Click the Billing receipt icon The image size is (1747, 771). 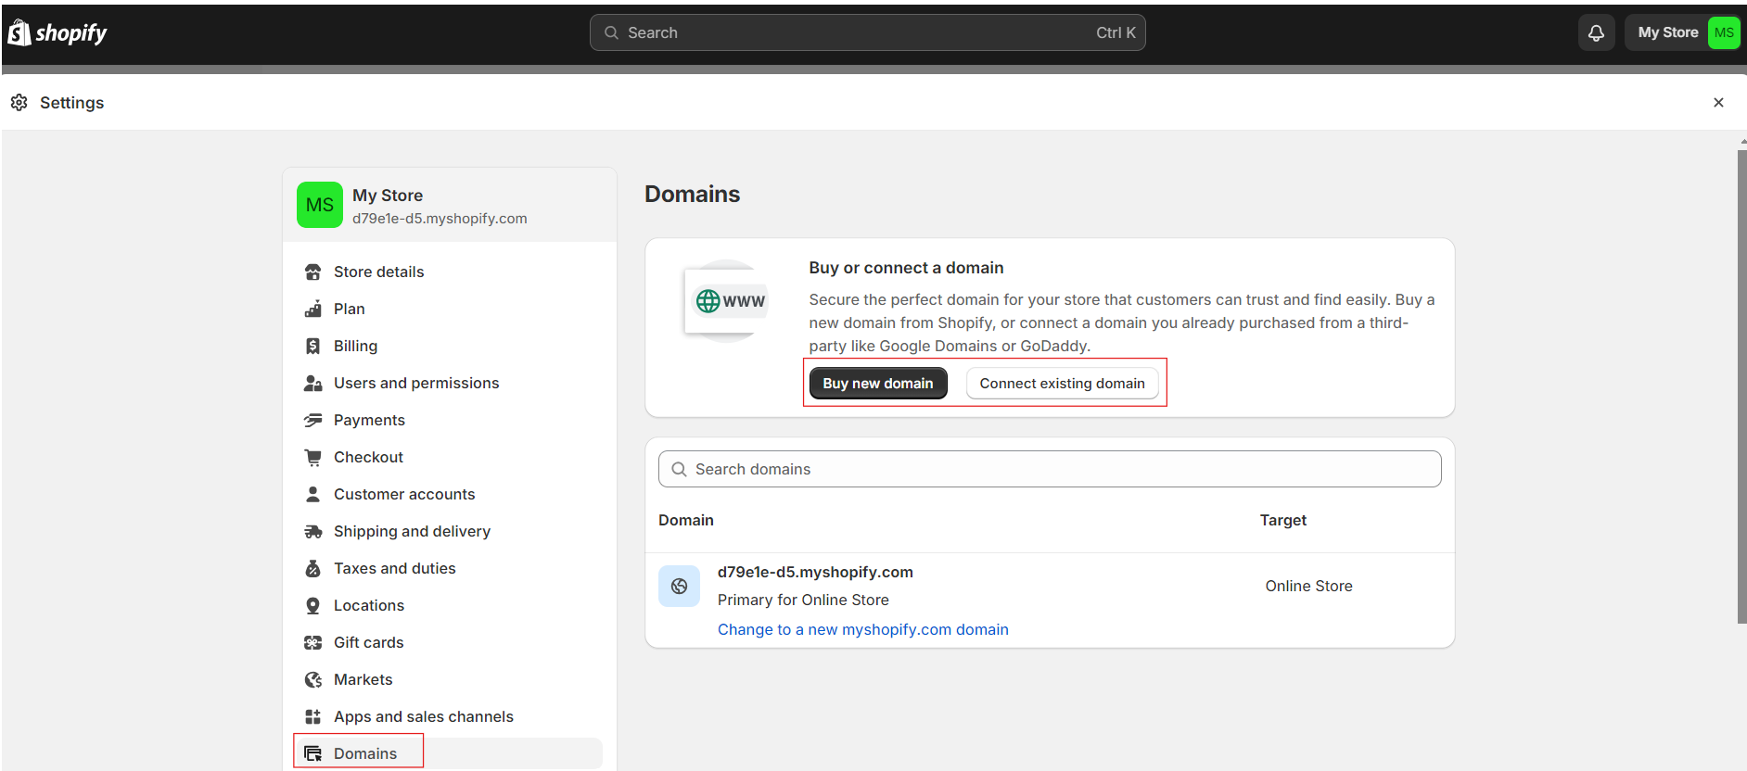[x=313, y=346]
